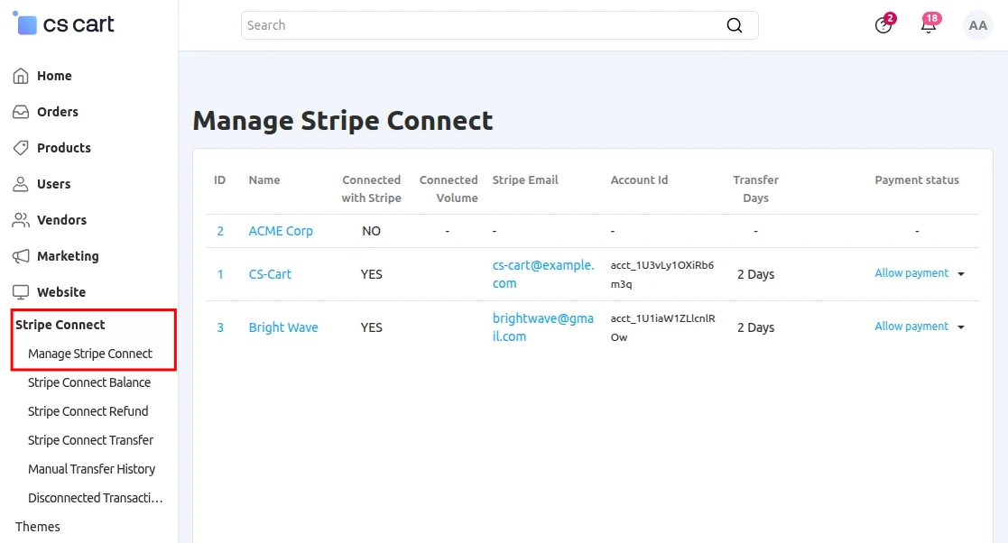Click Allow payment link in Bright Wave row

coord(911,327)
